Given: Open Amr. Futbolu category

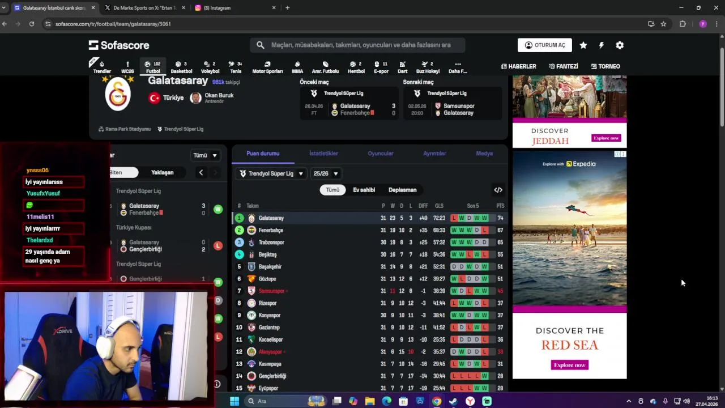Looking at the screenshot, I should coord(325,67).
